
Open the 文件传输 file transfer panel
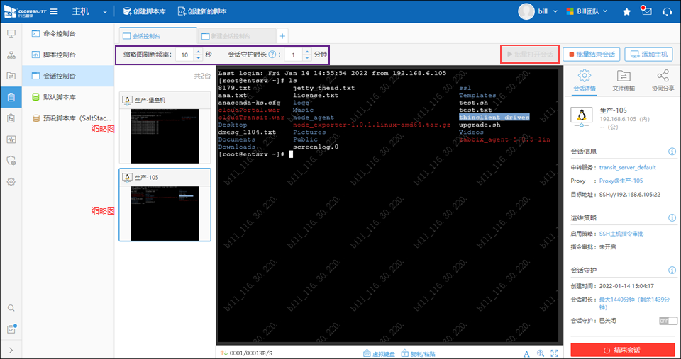click(624, 79)
